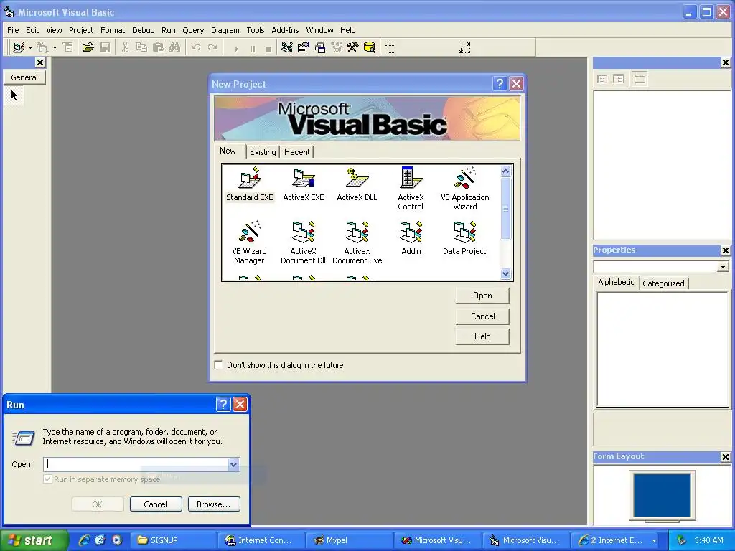Open the Form Layout Window toolbar icon

pyautogui.click(x=320, y=47)
